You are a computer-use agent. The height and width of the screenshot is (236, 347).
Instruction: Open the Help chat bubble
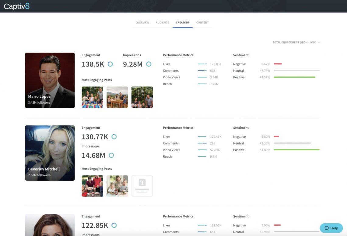click(331, 228)
